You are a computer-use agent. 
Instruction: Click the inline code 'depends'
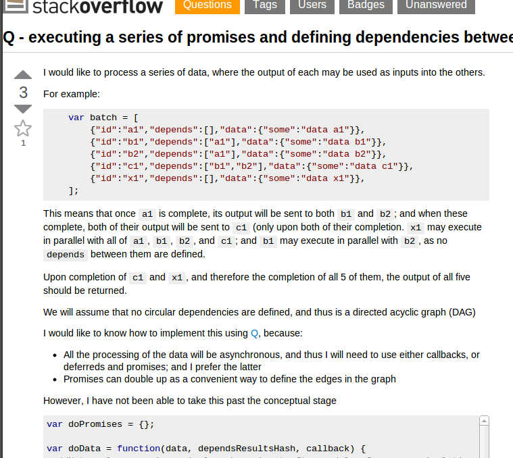[66, 255]
